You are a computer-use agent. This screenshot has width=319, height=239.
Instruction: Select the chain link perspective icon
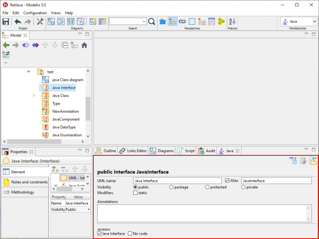click(x=182, y=22)
